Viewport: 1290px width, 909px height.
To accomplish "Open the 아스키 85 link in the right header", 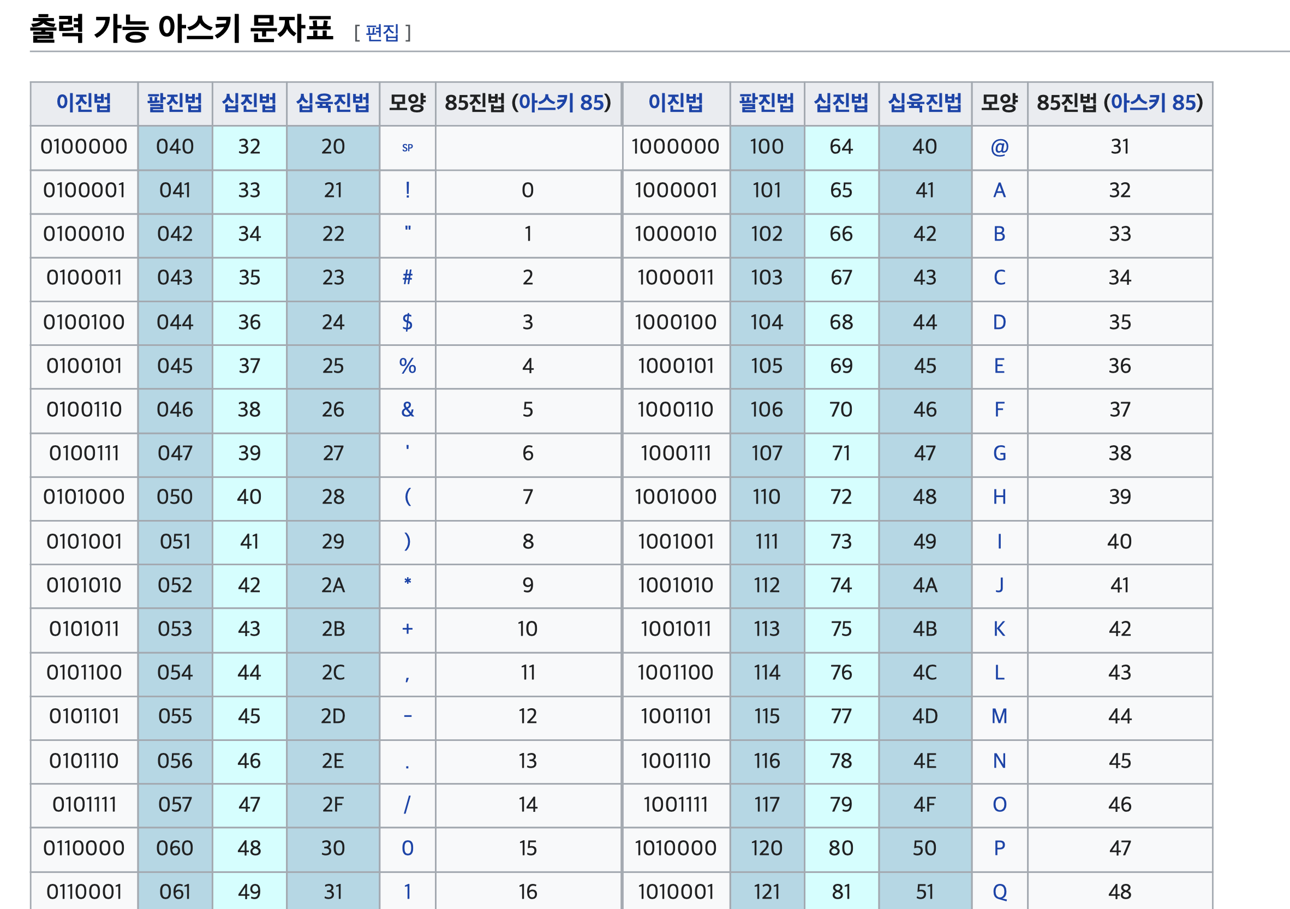I will point(1153,103).
